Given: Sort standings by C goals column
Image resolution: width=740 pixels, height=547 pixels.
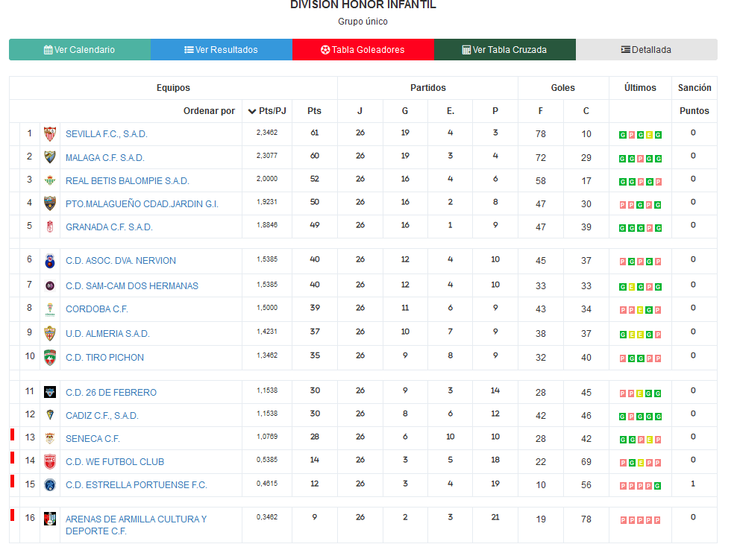Looking at the screenshot, I should 586,111.
